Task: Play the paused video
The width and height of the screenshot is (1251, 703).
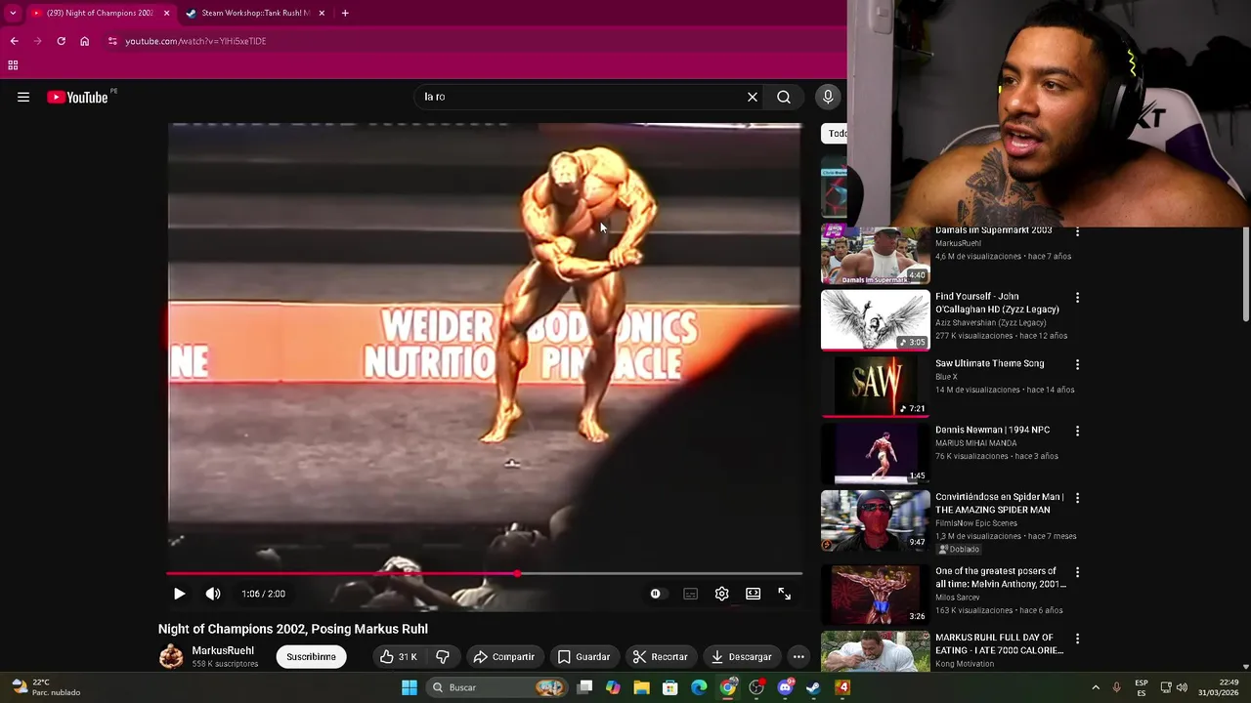Action: tap(180, 594)
